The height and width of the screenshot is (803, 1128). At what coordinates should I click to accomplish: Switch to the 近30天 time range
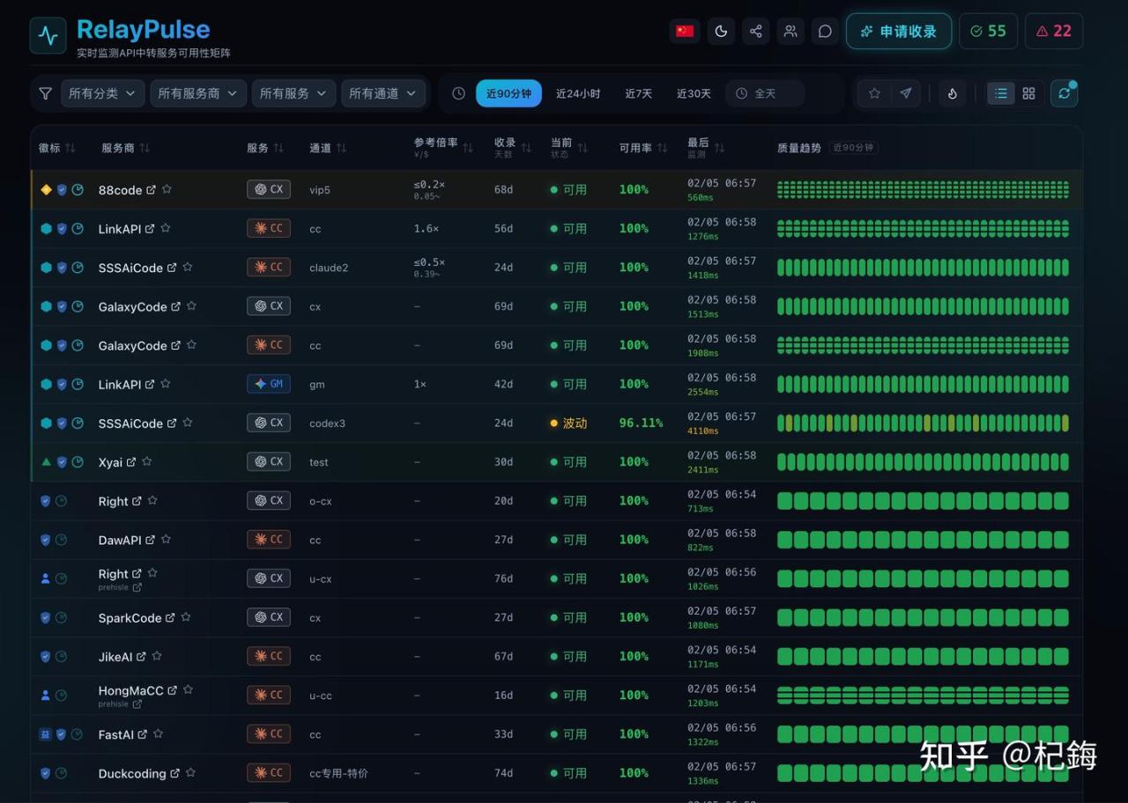point(694,93)
